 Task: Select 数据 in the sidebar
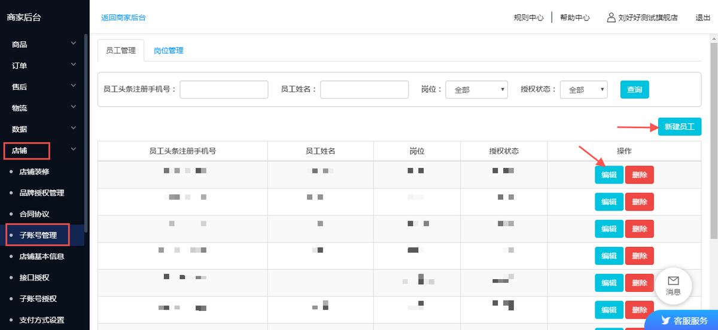(20, 129)
